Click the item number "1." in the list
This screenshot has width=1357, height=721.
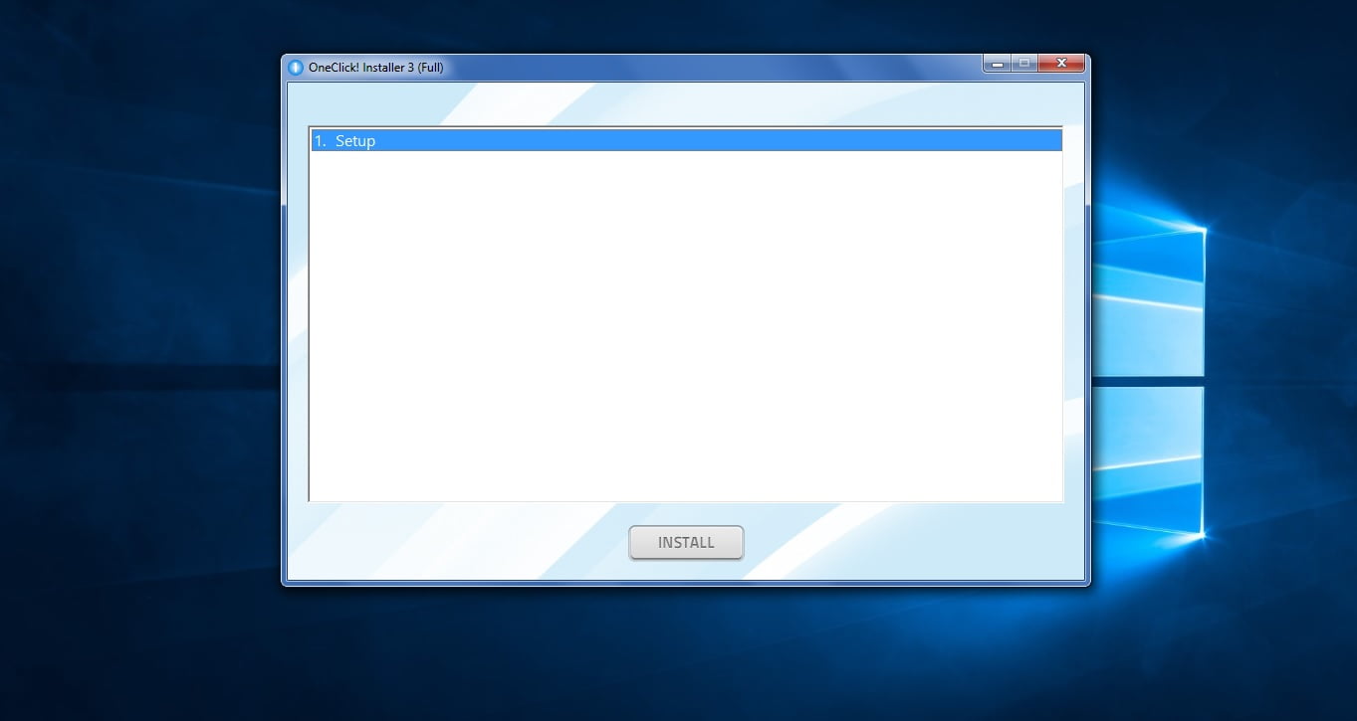320,141
